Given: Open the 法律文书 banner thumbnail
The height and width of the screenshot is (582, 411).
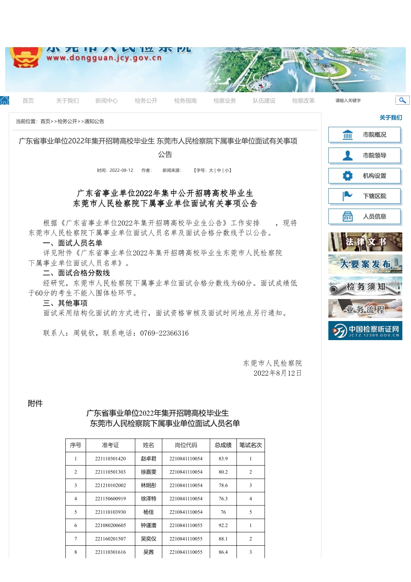Looking at the screenshot, I should [365, 241].
